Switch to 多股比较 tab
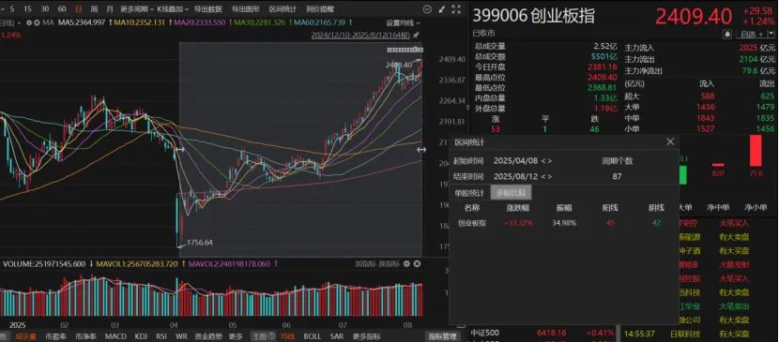The image size is (779, 342). click(511, 193)
